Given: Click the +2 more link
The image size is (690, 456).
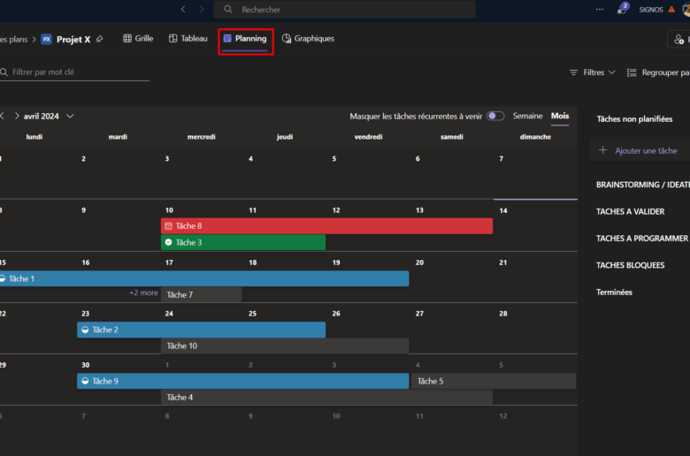Looking at the screenshot, I should click(x=143, y=293).
